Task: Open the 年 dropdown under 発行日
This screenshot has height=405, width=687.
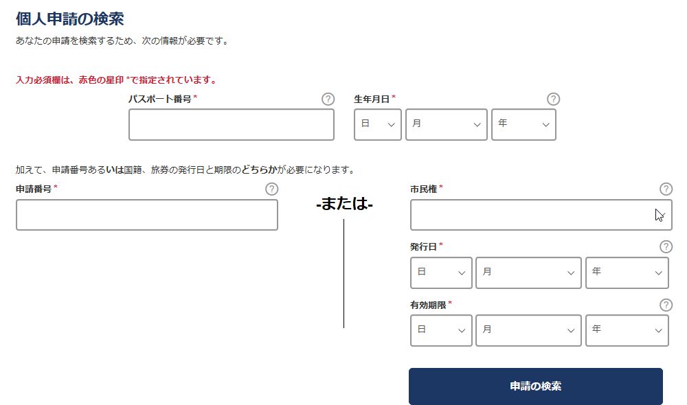Action: [627, 273]
